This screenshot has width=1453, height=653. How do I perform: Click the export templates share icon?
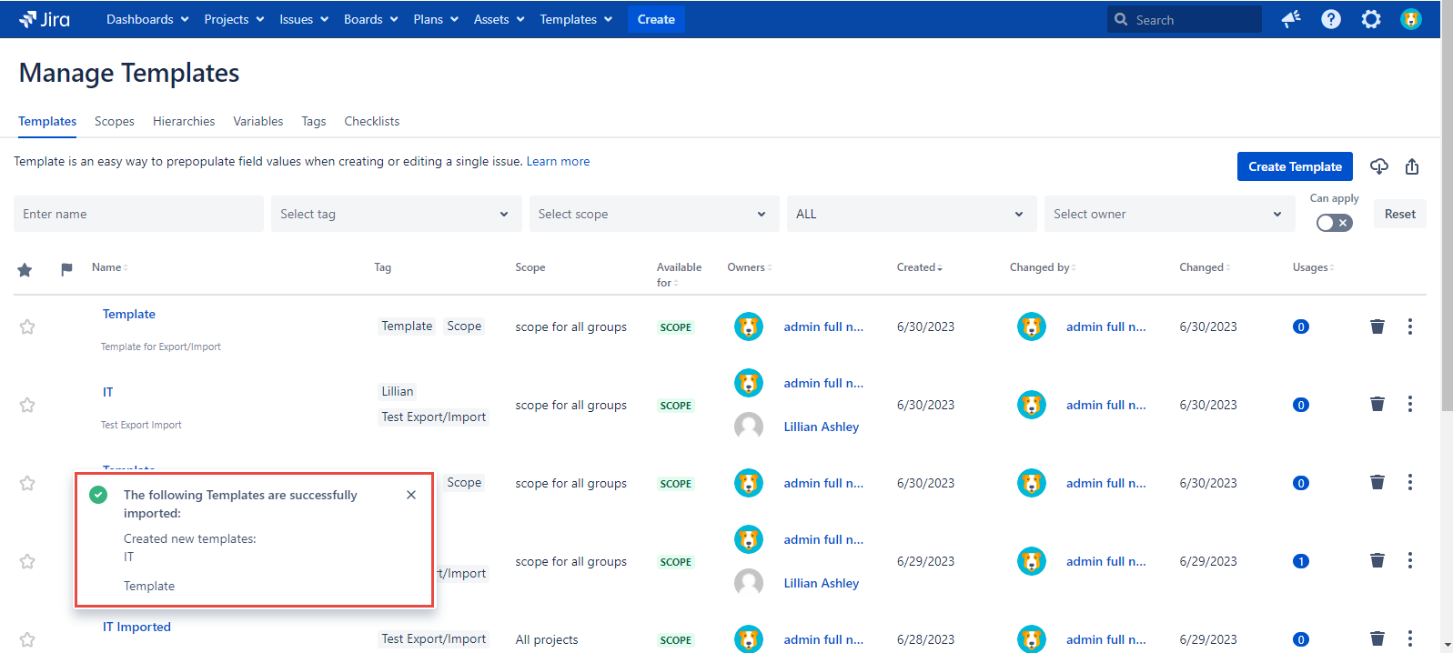1412,166
